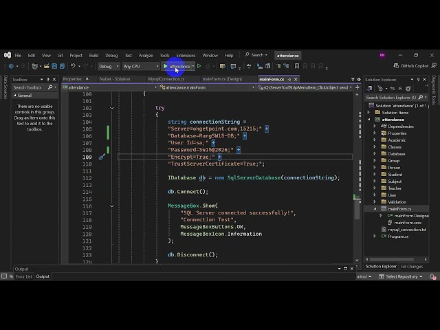Click the Undo arrow icon

coord(73,66)
